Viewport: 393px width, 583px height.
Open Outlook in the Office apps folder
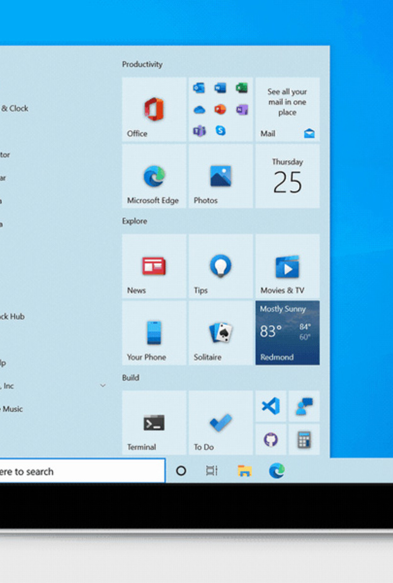click(x=200, y=88)
